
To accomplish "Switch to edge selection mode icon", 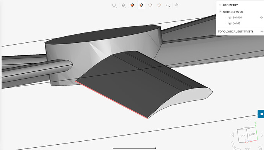I will click(x=159, y=5).
